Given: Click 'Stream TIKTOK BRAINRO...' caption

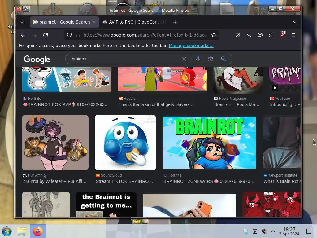Looking at the screenshot, I should [x=124, y=181].
